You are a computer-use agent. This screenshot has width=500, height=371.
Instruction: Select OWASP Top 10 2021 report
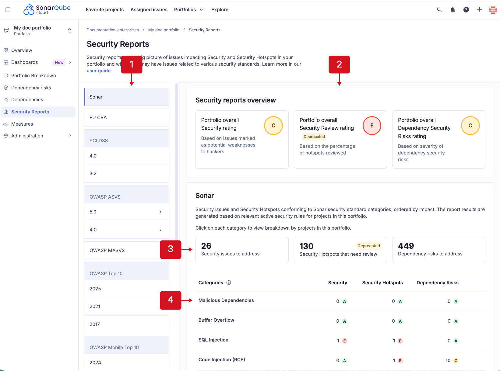[x=127, y=306]
